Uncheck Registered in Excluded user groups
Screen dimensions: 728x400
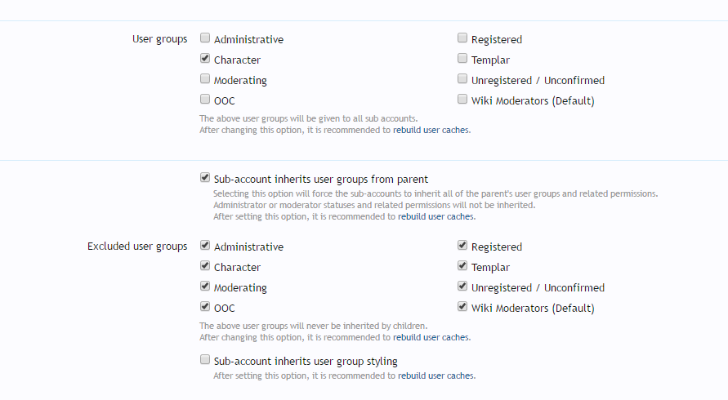tap(462, 246)
